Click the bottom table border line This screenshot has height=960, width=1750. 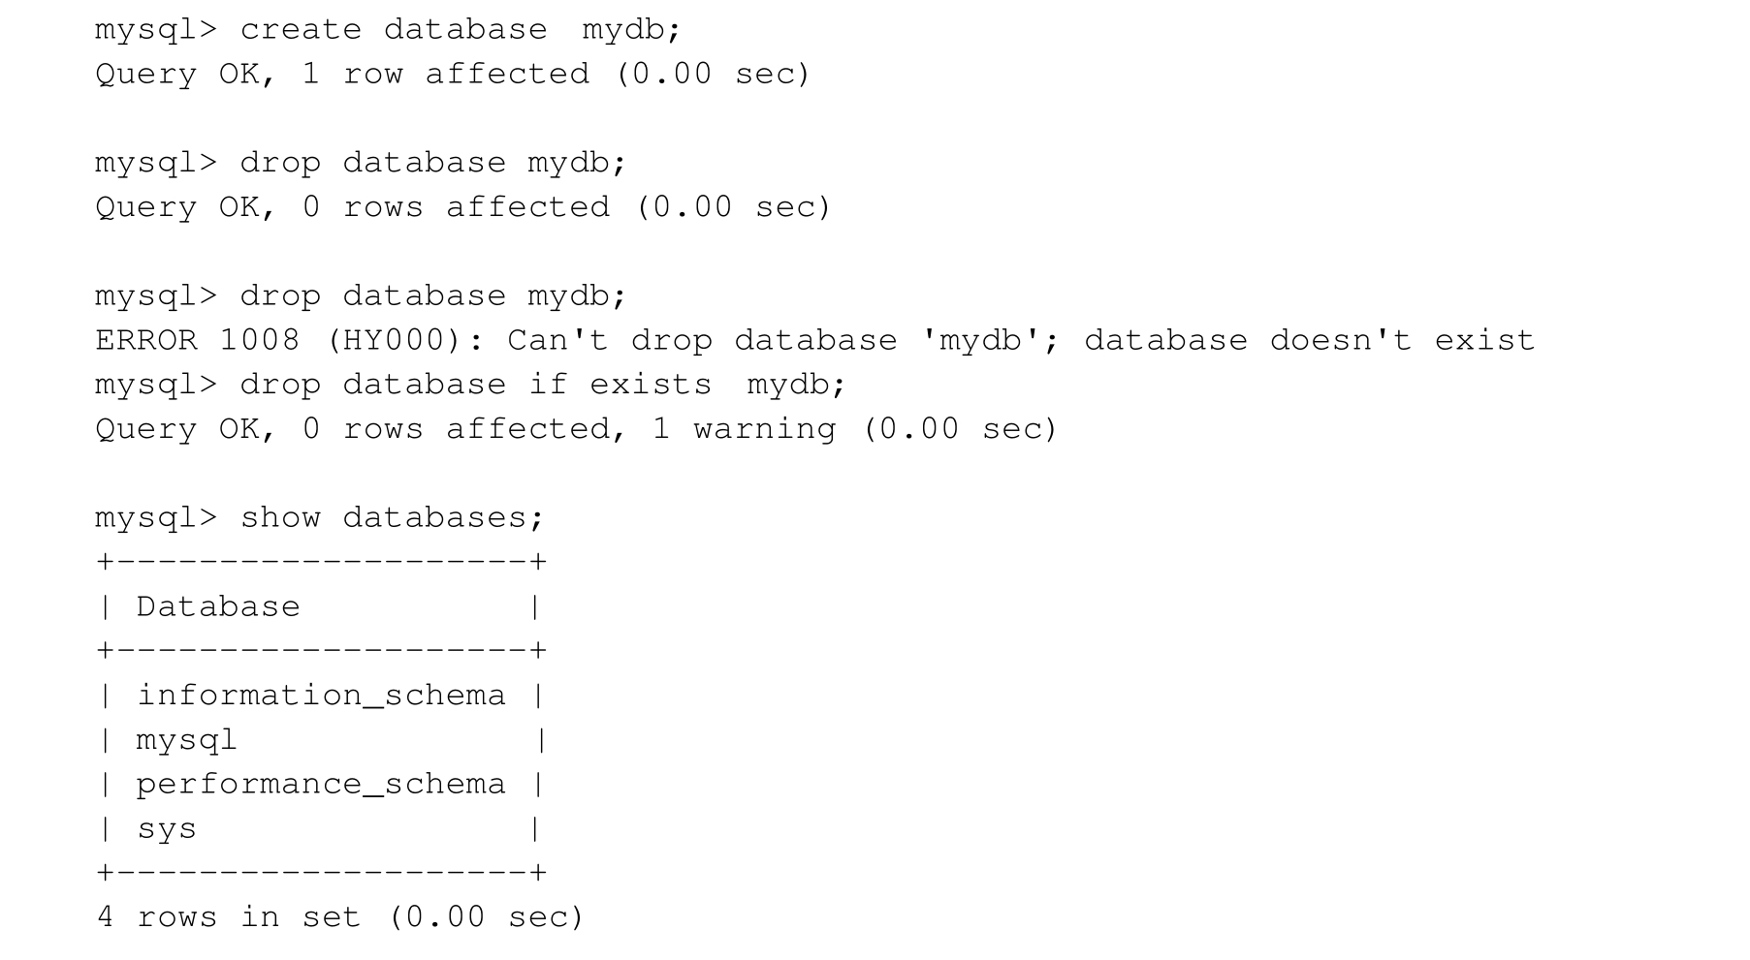[x=321, y=874]
